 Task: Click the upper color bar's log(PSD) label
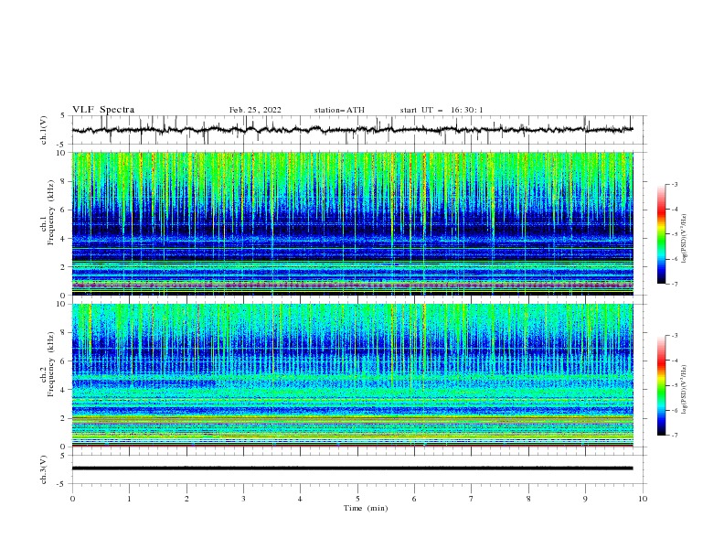coord(684,239)
